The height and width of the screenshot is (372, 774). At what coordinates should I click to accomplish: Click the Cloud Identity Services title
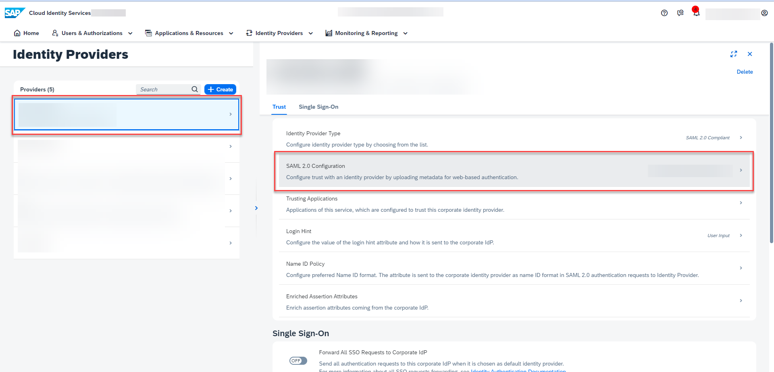[60, 13]
